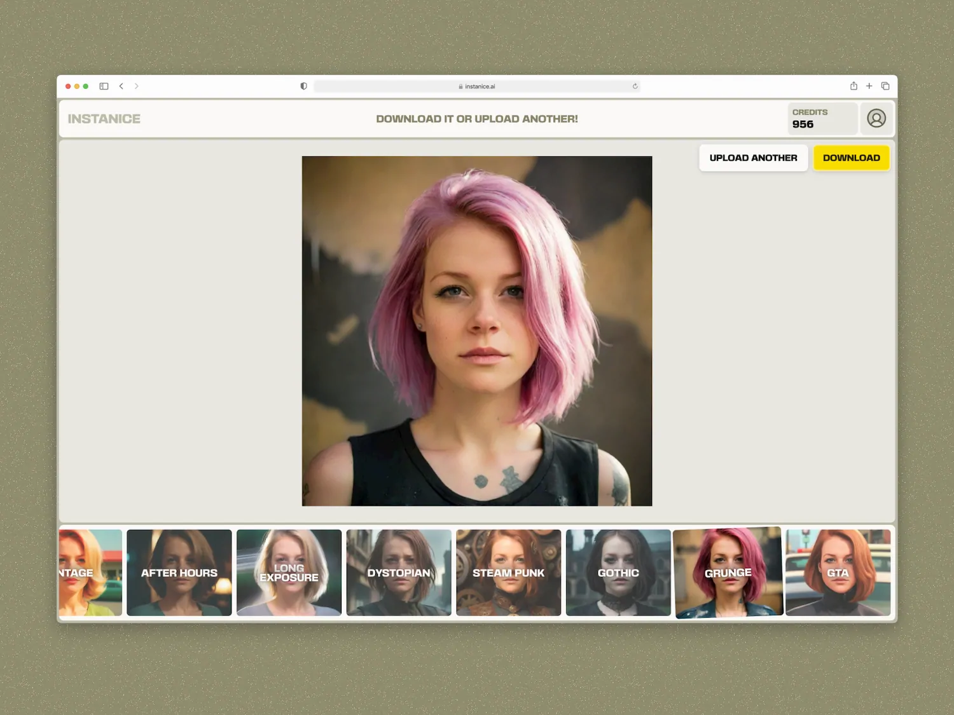Apply the GOTHIC style
This screenshot has height=715, width=954.
[x=618, y=572]
